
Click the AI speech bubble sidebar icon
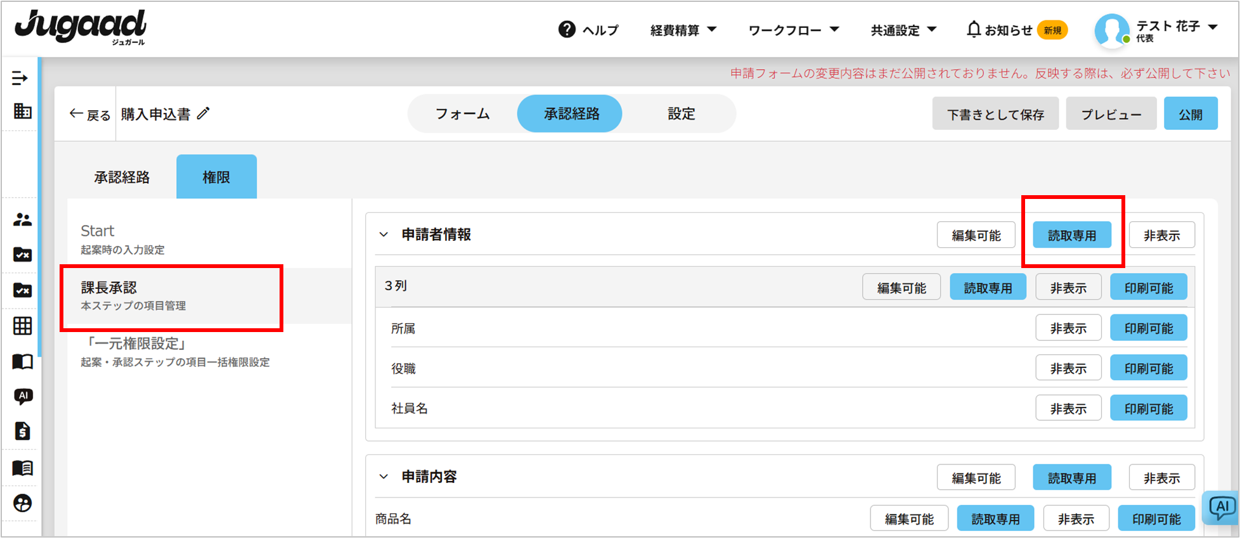tap(23, 397)
